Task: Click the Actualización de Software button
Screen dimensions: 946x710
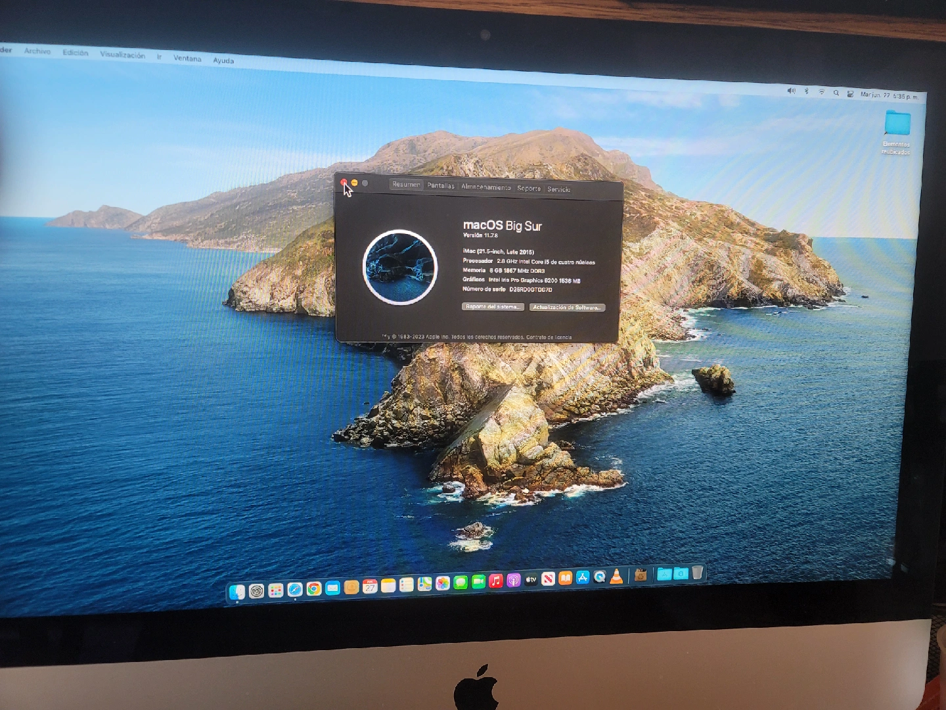Action: pos(567,308)
